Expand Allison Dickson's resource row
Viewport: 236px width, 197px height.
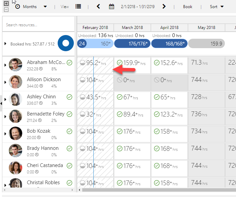click(x=5, y=82)
